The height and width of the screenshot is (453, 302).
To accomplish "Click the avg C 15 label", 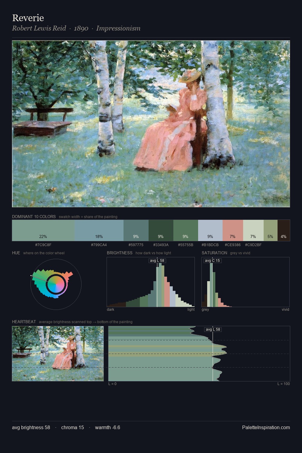I will click(212, 261).
